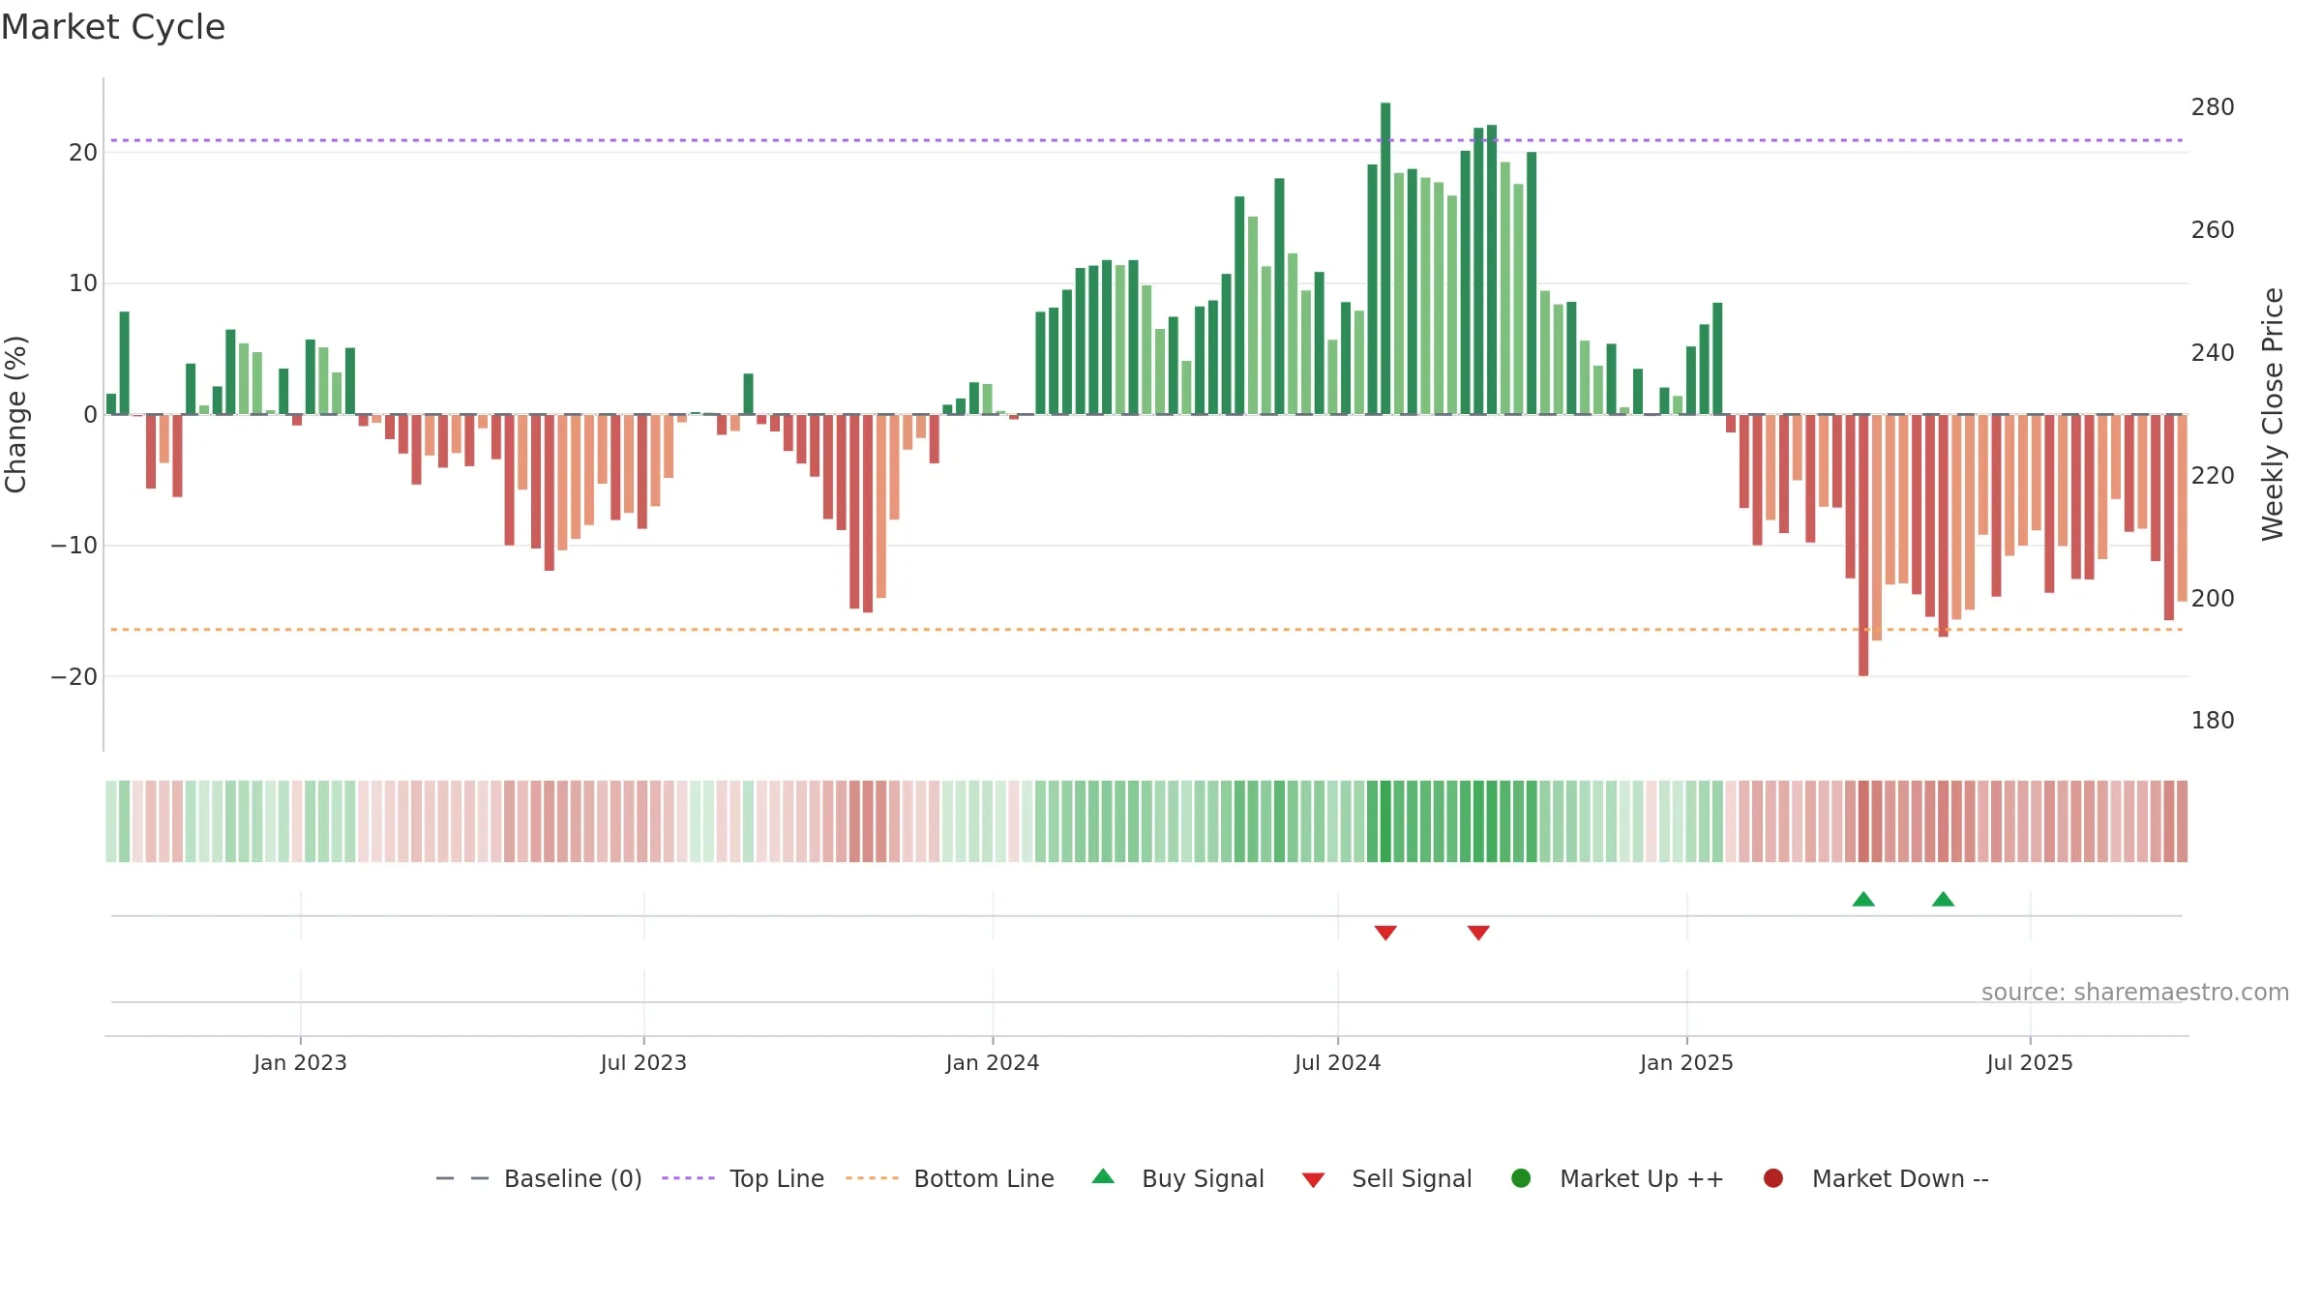Click the tallest green bar above the Top Line
Viewport: 2322px width, 1306px height.
(x=1385, y=258)
